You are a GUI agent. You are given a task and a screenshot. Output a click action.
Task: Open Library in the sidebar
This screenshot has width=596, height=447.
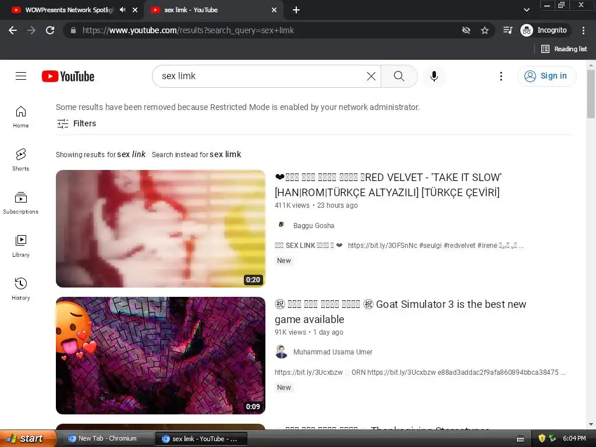point(21,246)
